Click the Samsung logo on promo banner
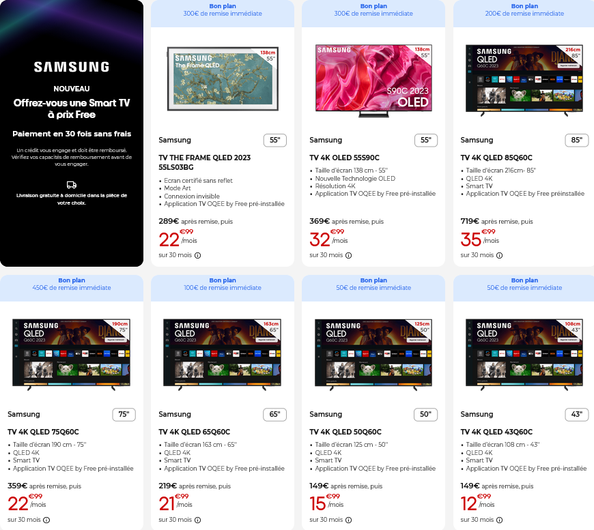This screenshot has width=594, height=530. [x=72, y=67]
